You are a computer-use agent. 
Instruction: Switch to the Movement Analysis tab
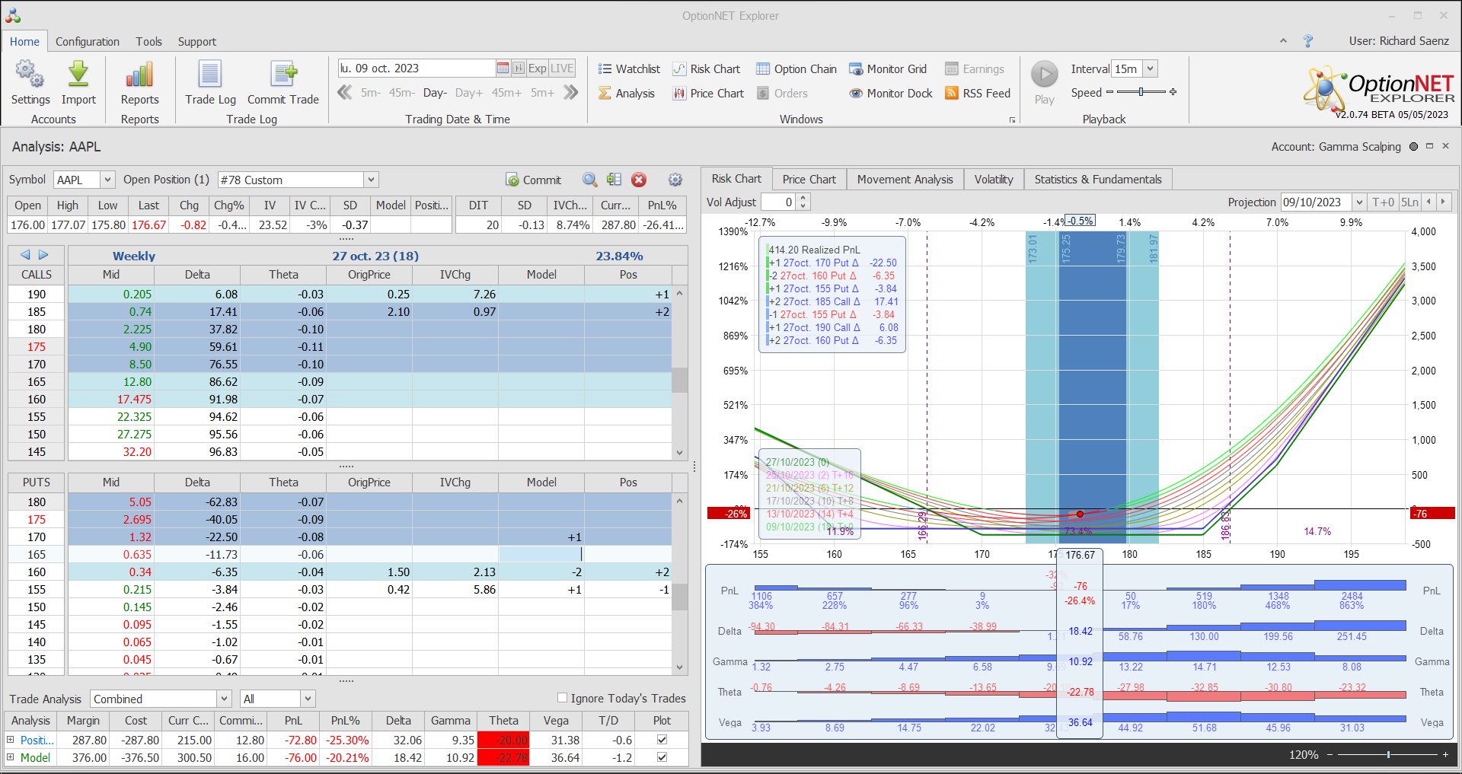tap(905, 180)
